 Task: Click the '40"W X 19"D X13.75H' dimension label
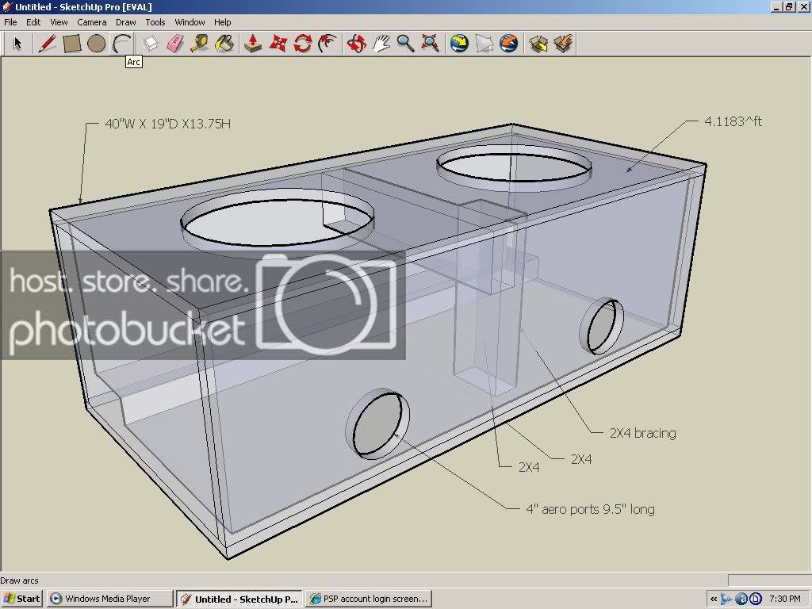(x=168, y=124)
